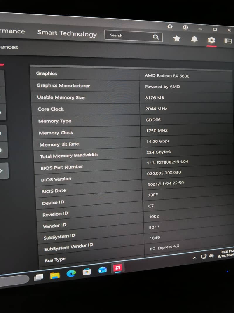Click the search magnifier icon
The height and width of the screenshot is (313, 234).
pyautogui.click(x=156, y=37)
